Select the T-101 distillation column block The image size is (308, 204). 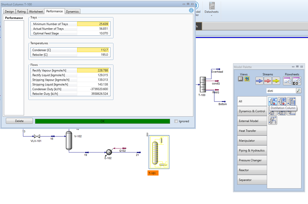(159, 152)
